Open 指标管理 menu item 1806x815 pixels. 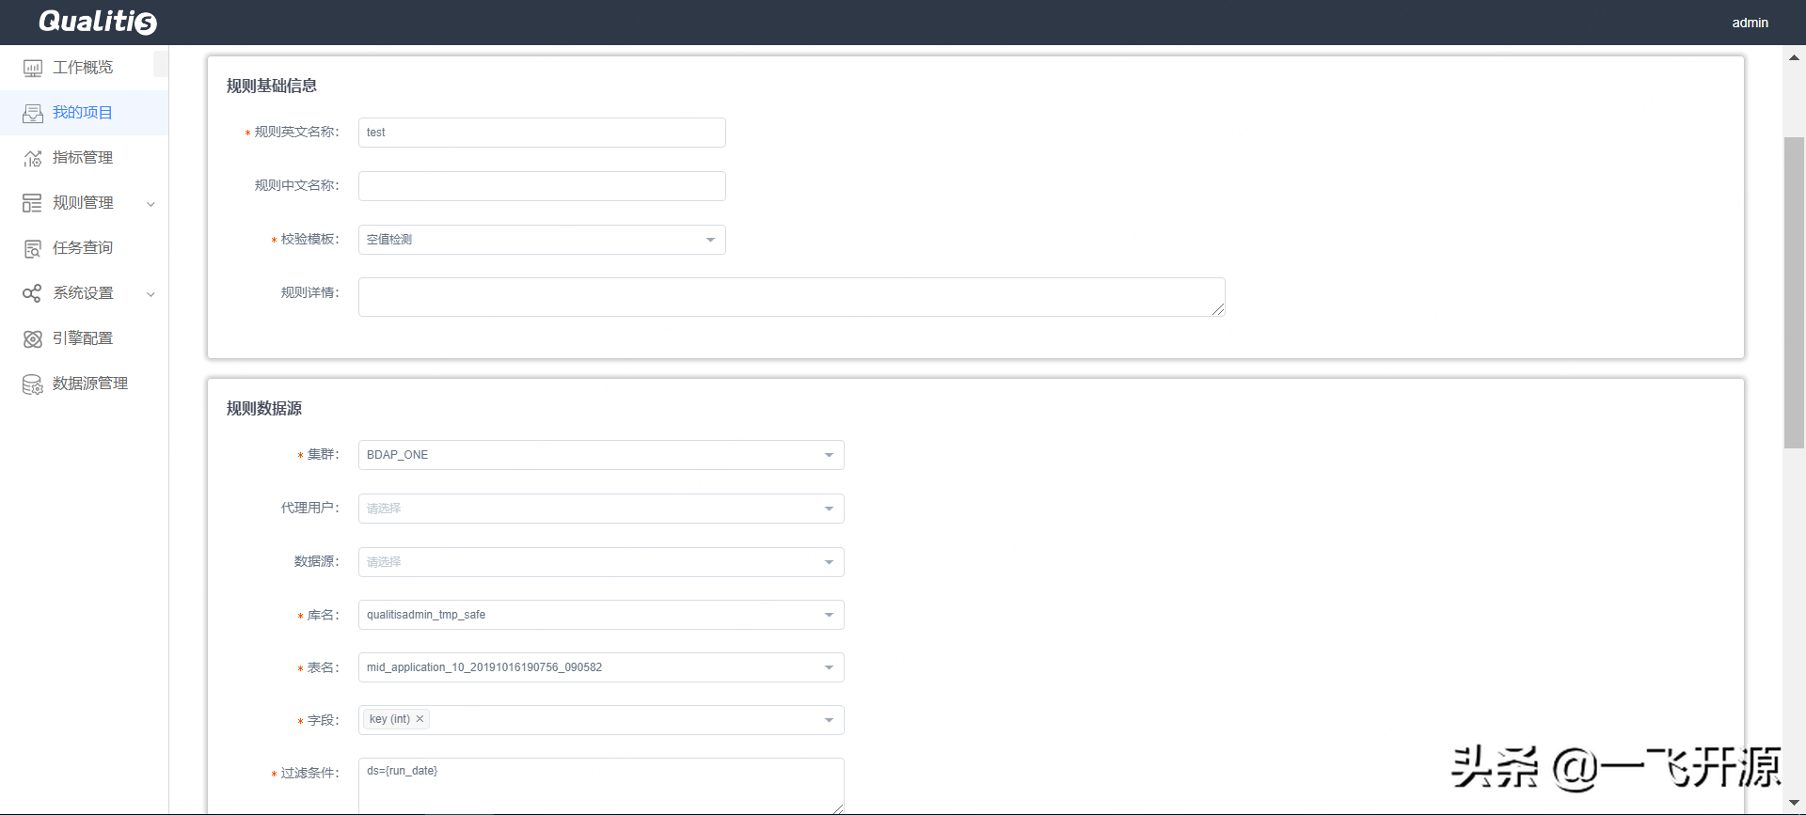(84, 158)
